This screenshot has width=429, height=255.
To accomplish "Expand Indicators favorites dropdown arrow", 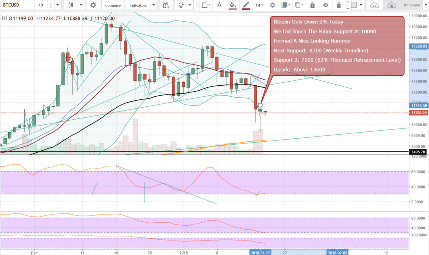I will [x=154, y=5].
